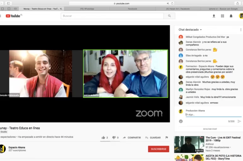Click OCULTAR CHAT to hide chat

[210, 129]
